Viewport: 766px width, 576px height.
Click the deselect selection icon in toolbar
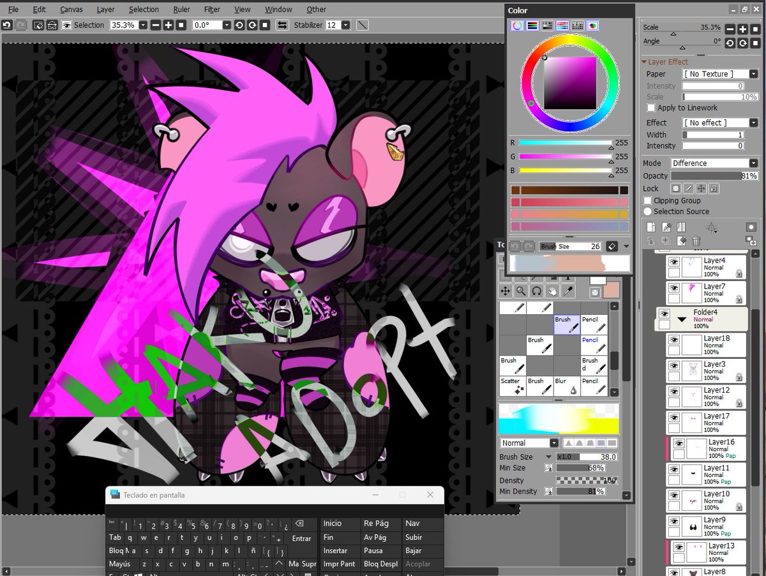click(38, 25)
